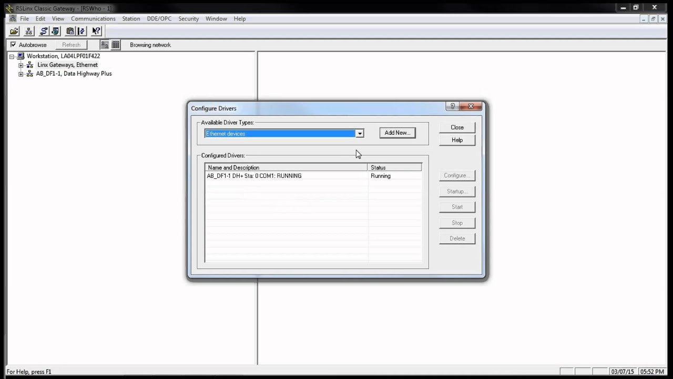Click the Open Project toolbar icon
This screenshot has height=379, width=673.
14,31
